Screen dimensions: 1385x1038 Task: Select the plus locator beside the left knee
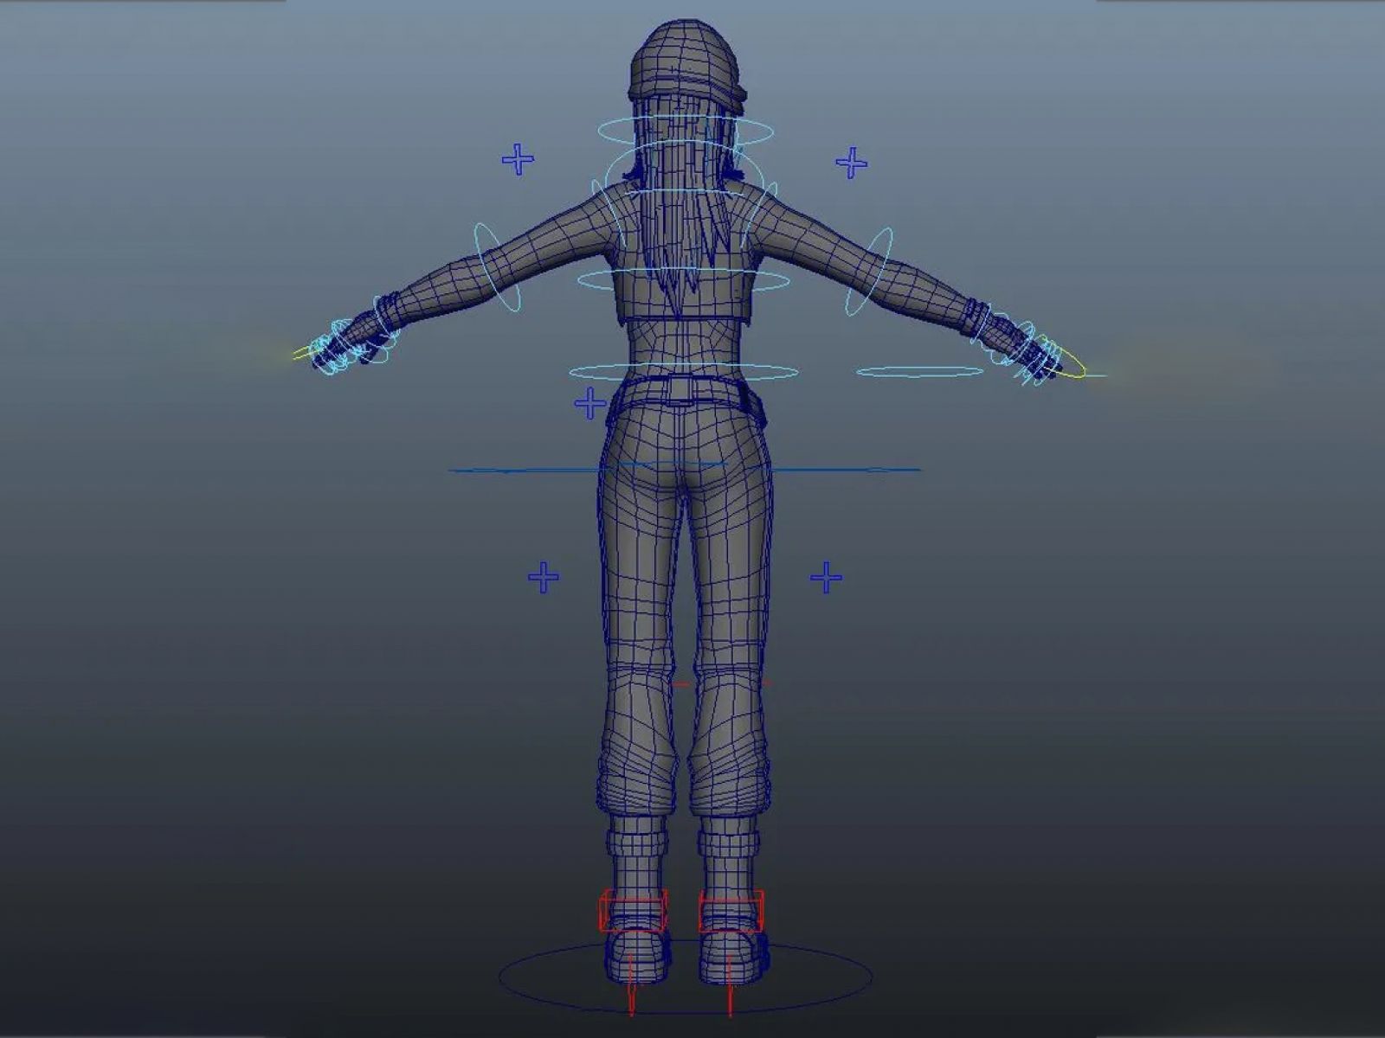pyautogui.click(x=543, y=577)
